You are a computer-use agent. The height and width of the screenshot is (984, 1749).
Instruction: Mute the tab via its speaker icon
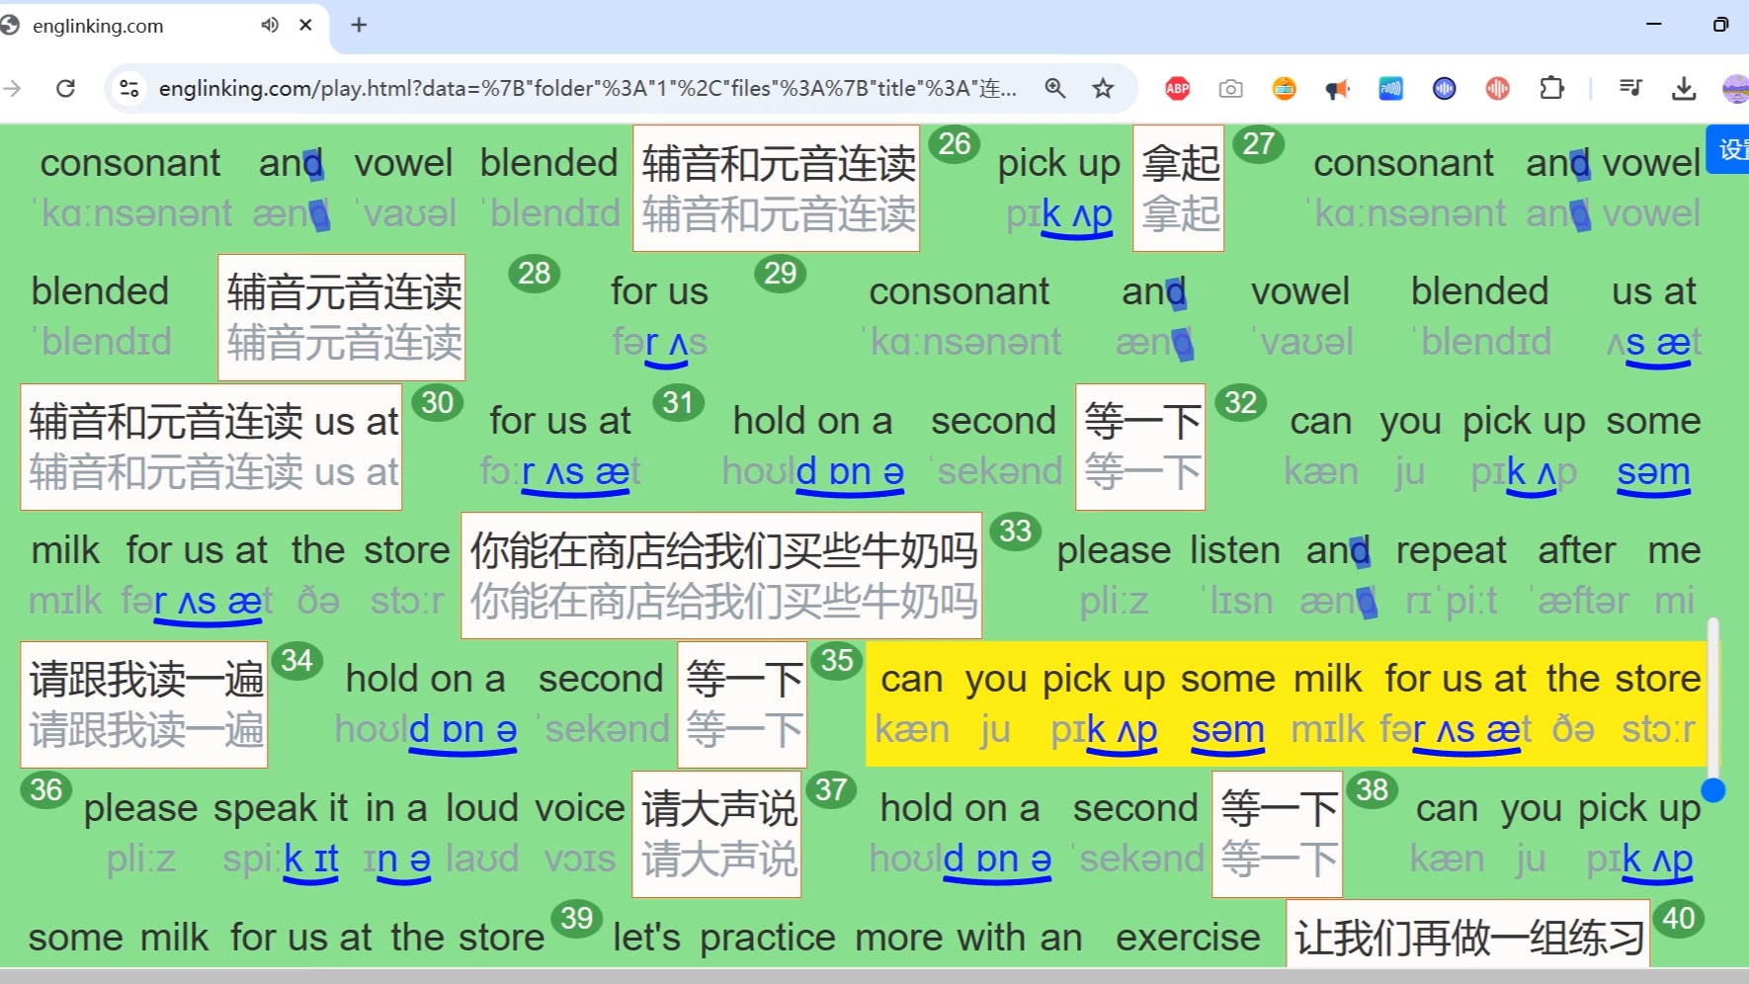[x=270, y=25]
